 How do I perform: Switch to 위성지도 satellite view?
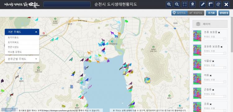point(196,13)
